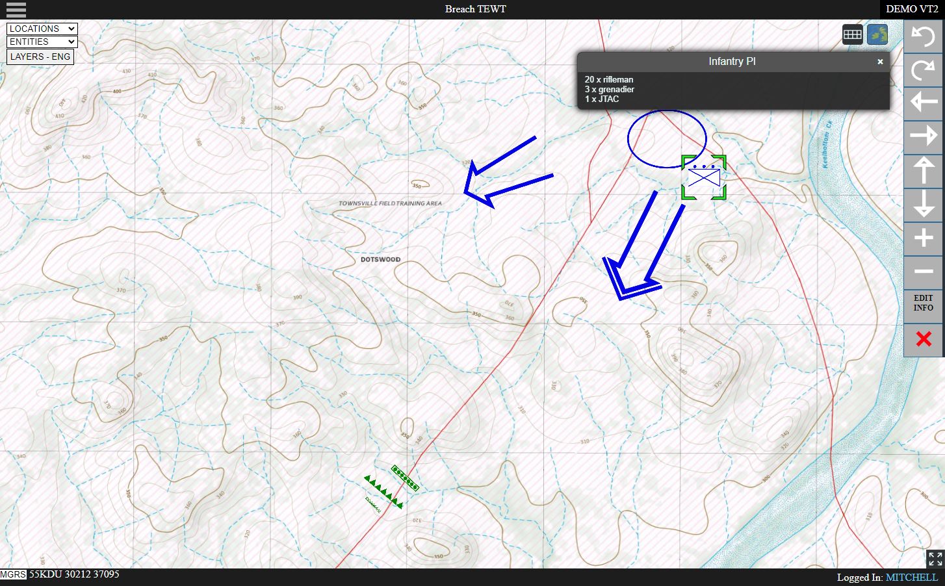Image resolution: width=945 pixels, height=586 pixels.
Task: Select the infantry platoon map symbol
Action: click(704, 177)
